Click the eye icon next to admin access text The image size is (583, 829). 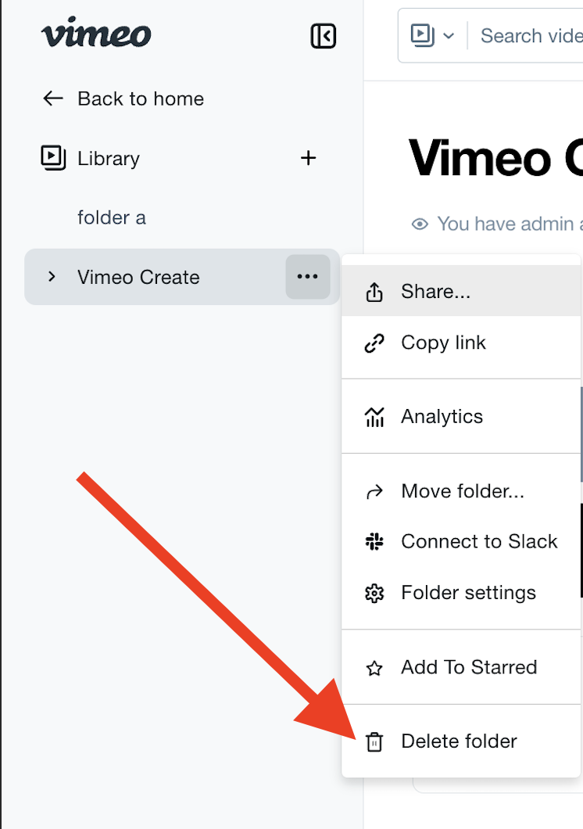pyautogui.click(x=419, y=224)
